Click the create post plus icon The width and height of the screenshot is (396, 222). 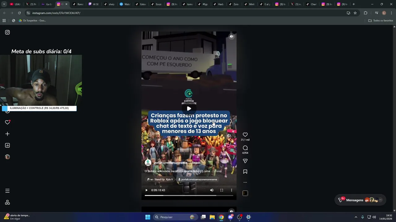tap(7, 134)
